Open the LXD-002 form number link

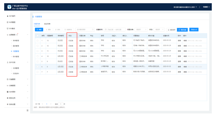point(60,66)
